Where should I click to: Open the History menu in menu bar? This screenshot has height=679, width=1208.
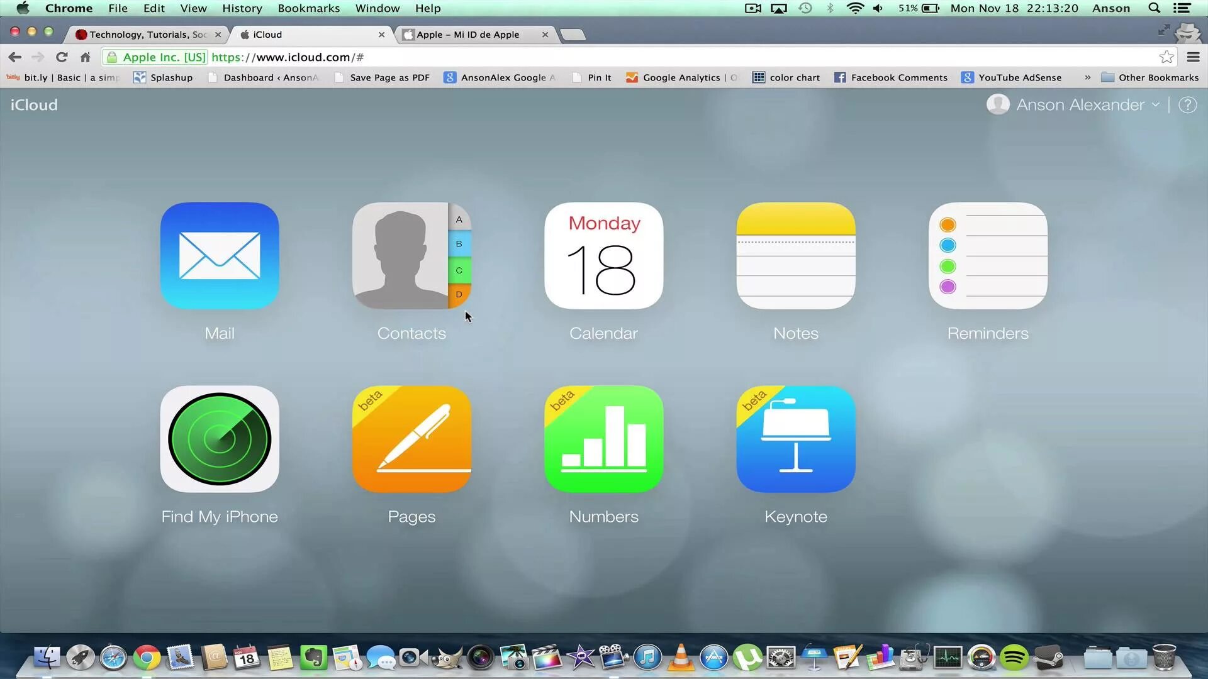pos(242,8)
